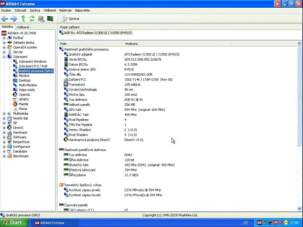303x227 pixels.
Task: Click the Popis zařízení column header
Action: [x=144, y=27]
